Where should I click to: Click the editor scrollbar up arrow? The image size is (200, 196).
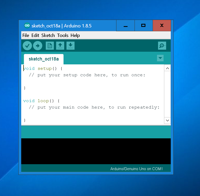(x=167, y=68)
